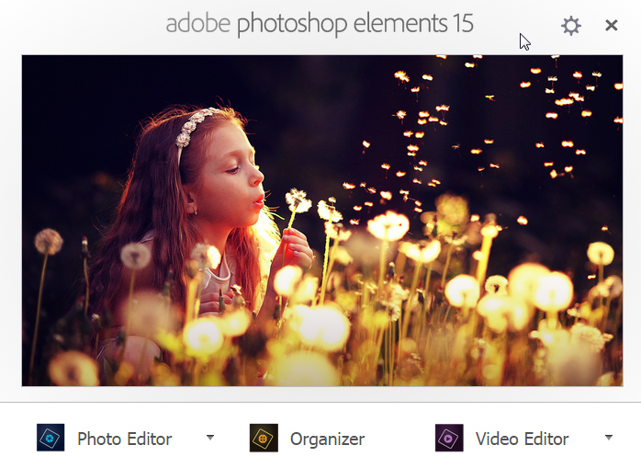Open settings via the gear icon
The width and height of the screenshot is (641, 468).
(570, 26)
